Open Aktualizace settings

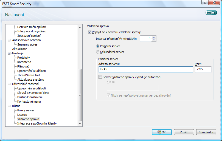coord(19,49)
